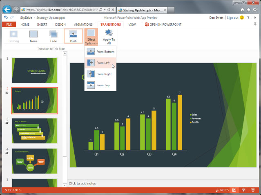
Task: Stop loading with the address bar X icon
Action: pos(113,10)
